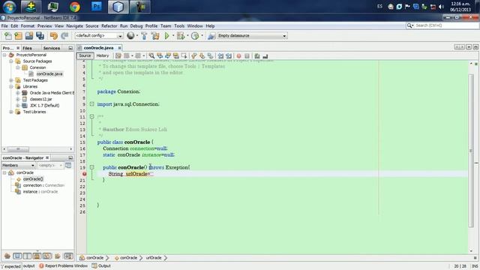
Task: Click the History view button
Action: (x=103, y=55)
